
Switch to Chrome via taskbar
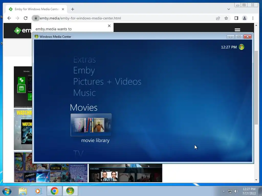click(54, 191)
